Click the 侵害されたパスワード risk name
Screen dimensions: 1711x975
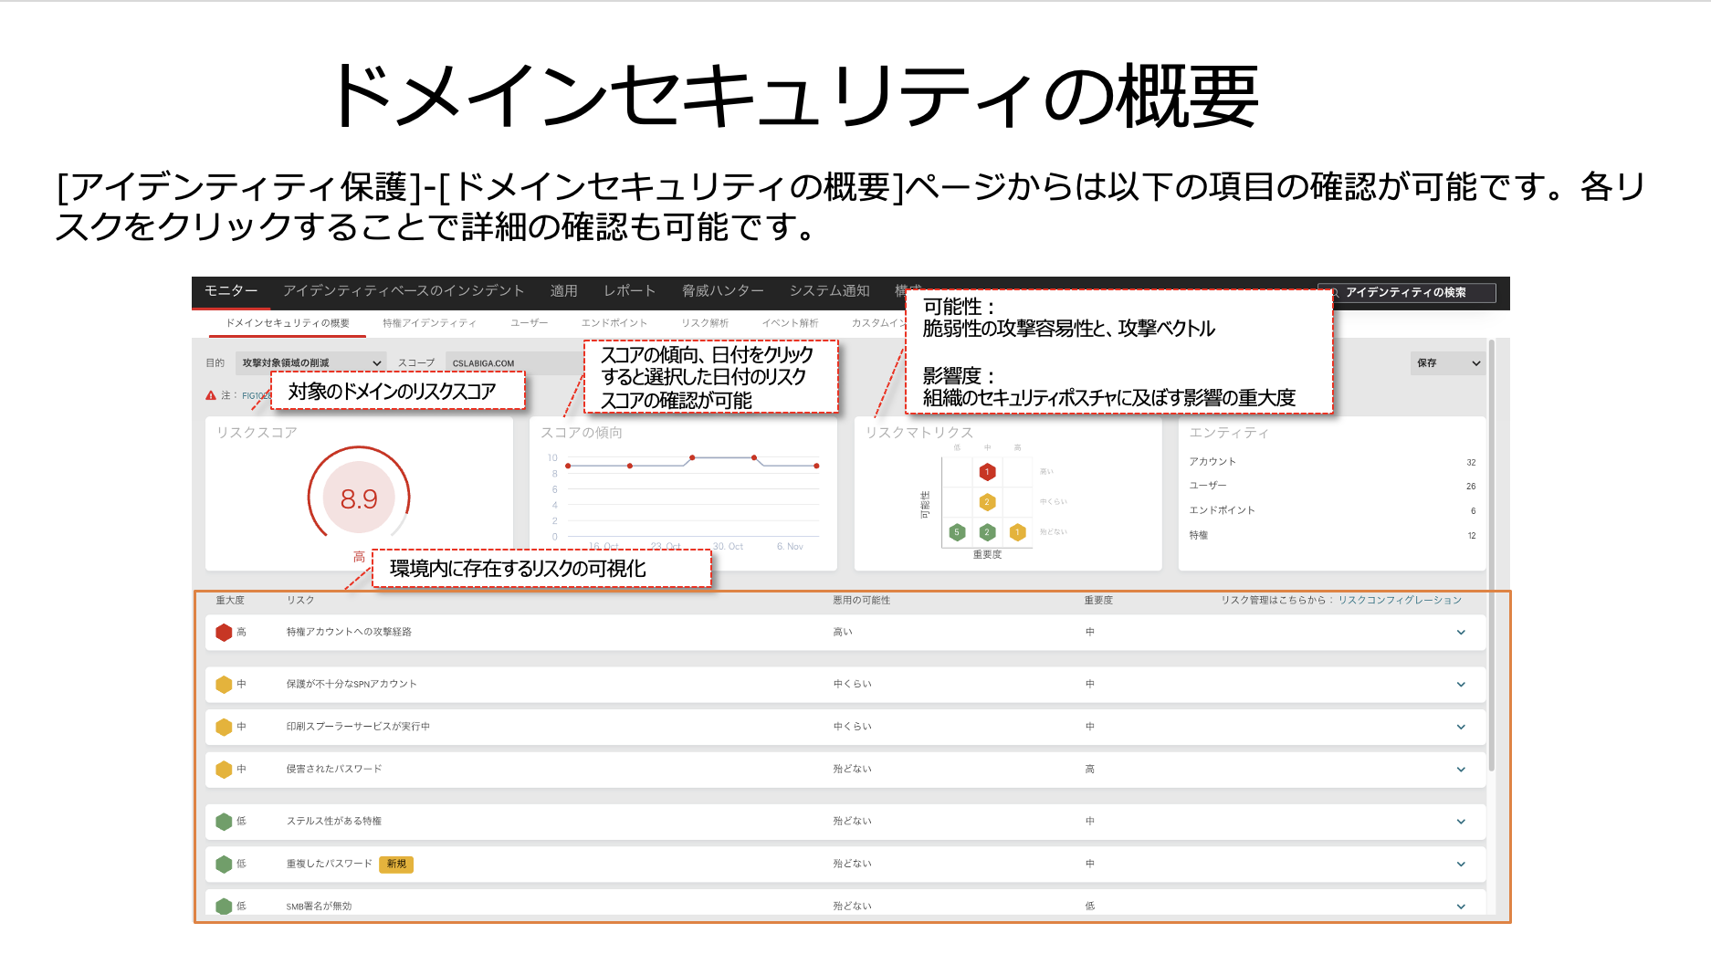(334, 770)
